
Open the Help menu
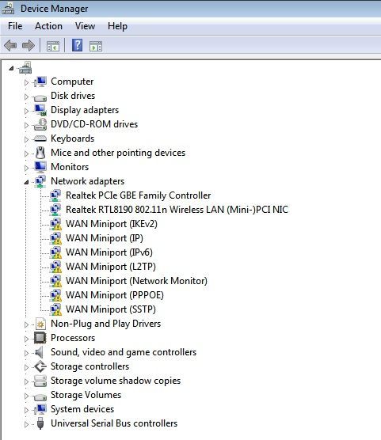point(117,26)
